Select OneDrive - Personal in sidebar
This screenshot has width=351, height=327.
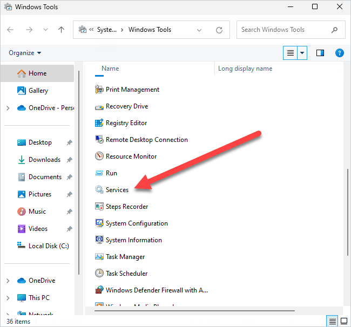tap(51, 108)
